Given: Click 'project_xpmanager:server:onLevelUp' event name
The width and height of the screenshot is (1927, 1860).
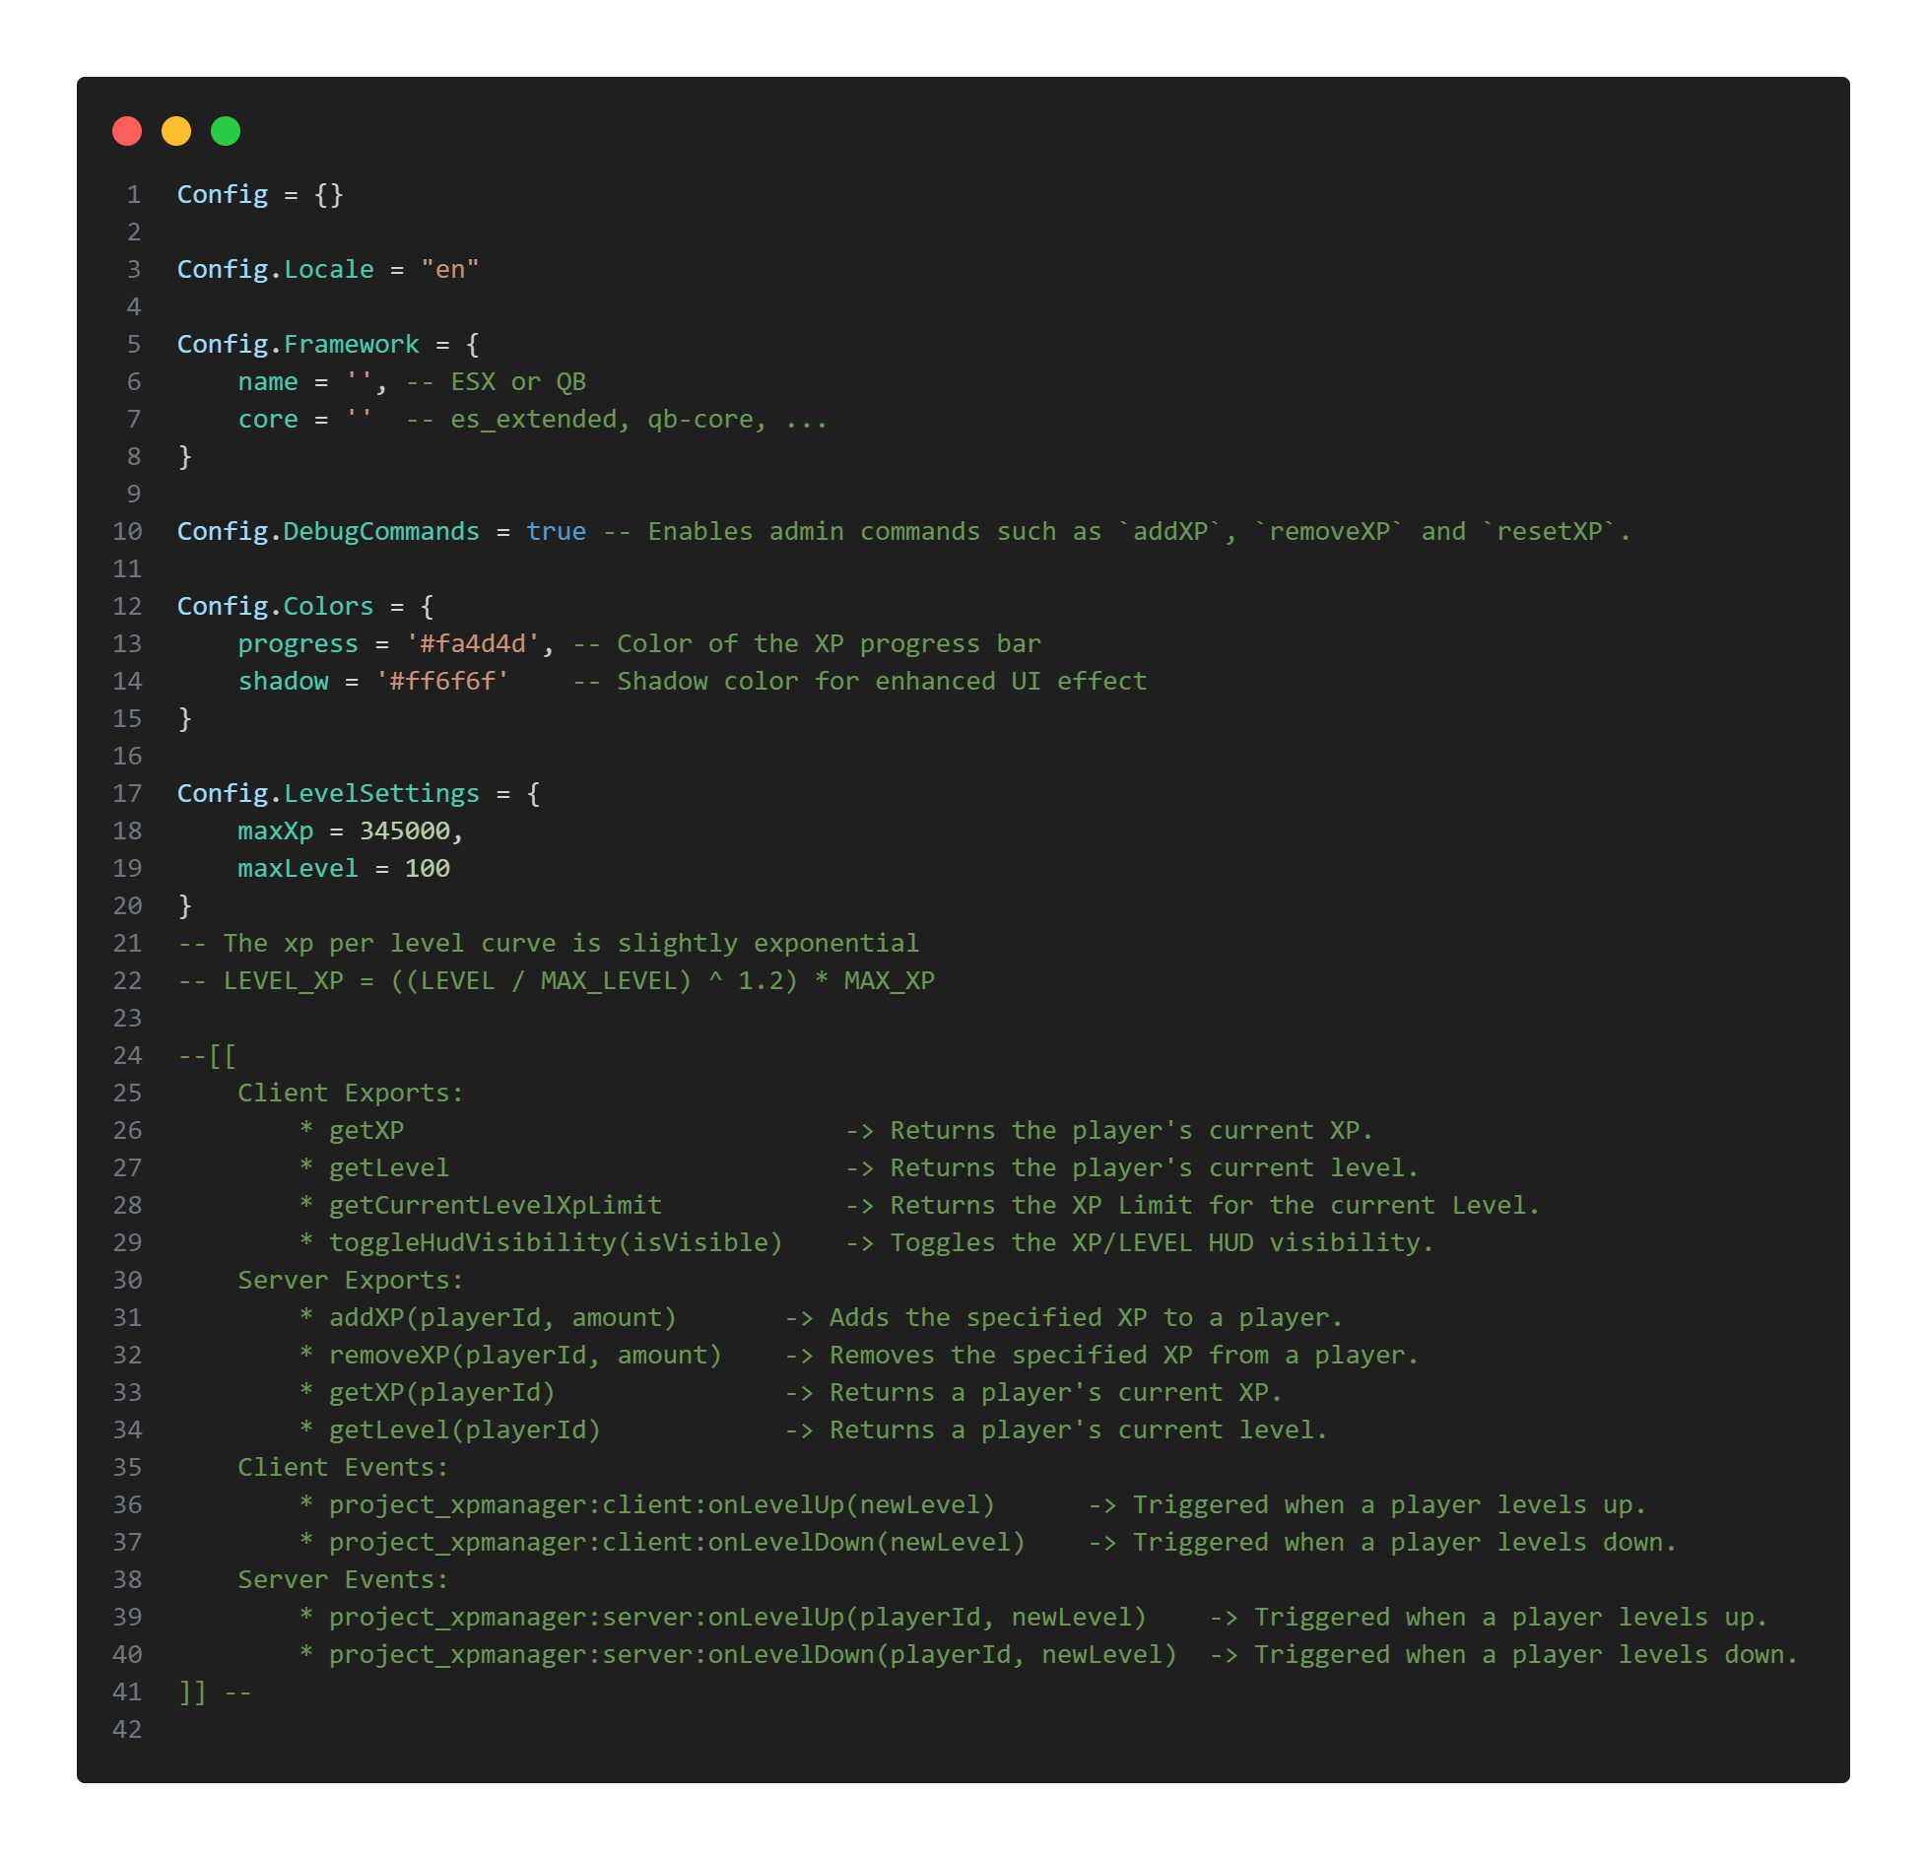Looking at the screenshot, I should coord(586,1617).
